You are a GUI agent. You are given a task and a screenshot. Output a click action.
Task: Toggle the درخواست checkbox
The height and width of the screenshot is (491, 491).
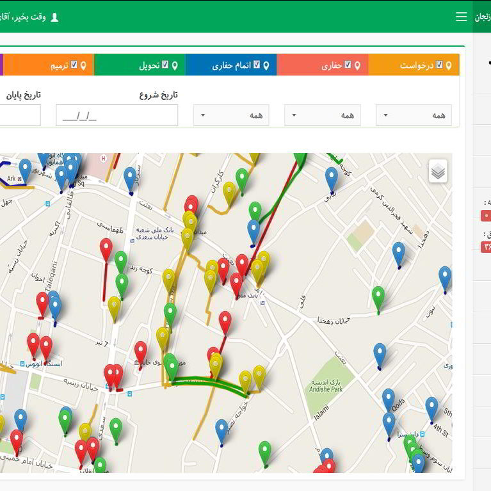(439, 65)
